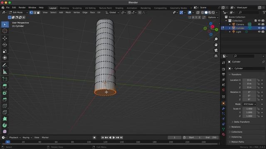Enable face select mode
The height and width of the screenshot is (149, 266).
38,12
